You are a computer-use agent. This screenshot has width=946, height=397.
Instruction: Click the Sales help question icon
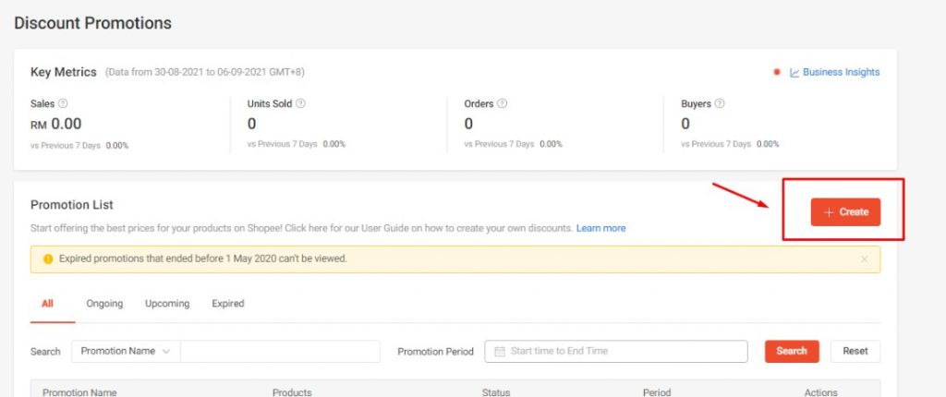click(64, 104)
